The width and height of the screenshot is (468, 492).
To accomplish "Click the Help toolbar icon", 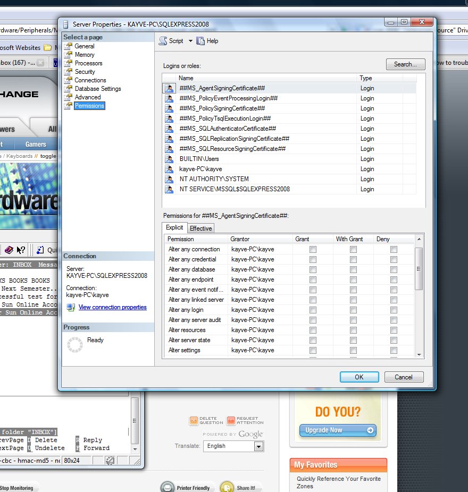I will 200,41.
